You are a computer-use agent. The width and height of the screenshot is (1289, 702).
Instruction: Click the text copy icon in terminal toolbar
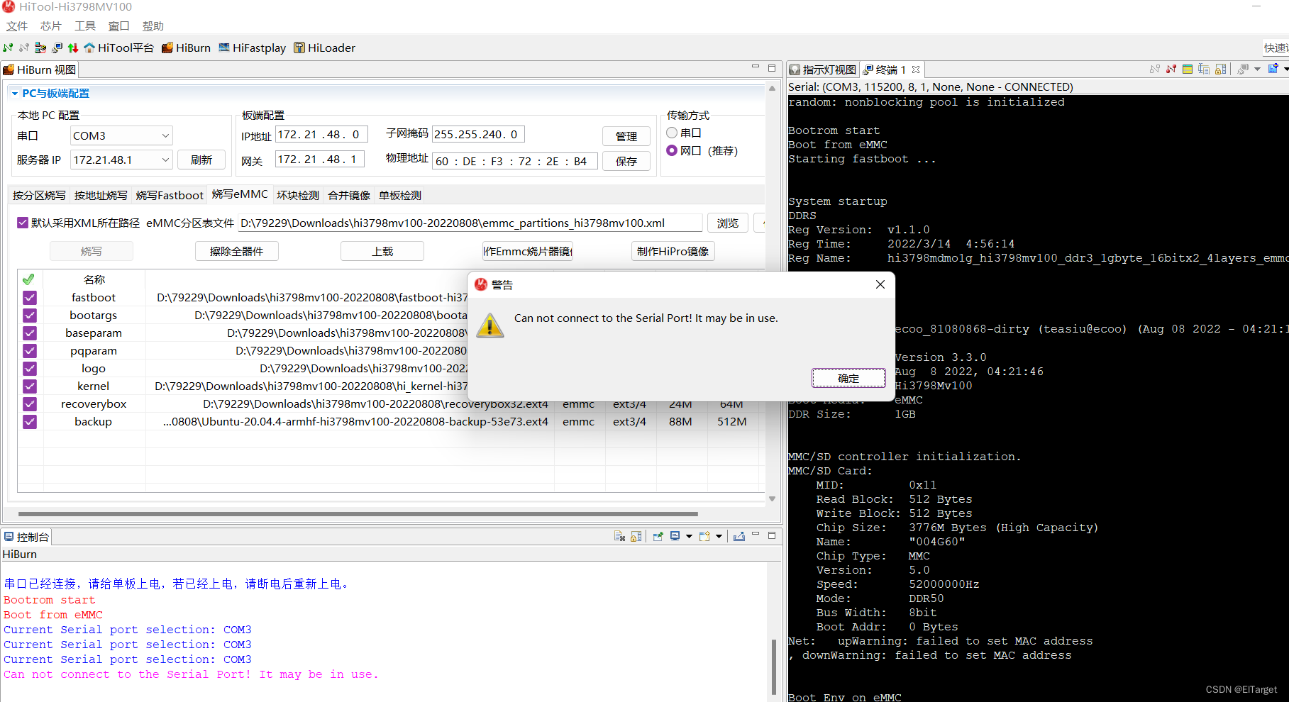(x=1204, y=69)
